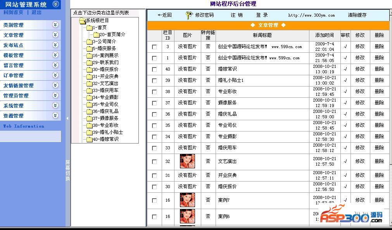
Task: Click folder icon for 33-婚庆用车
Action: pos(90,91)
